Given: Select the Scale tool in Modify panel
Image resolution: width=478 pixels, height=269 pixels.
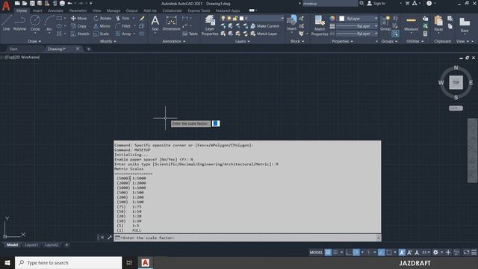Looking at the screenshot, I should [102, 34].
